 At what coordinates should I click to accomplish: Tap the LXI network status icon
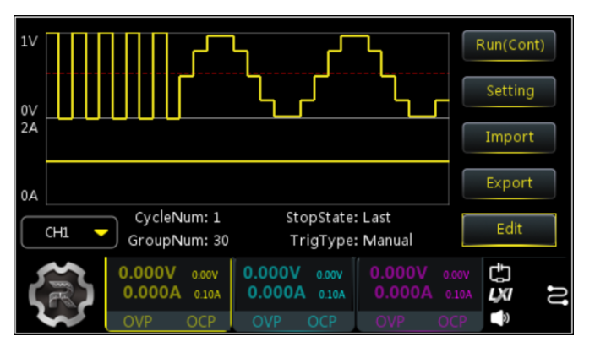coord(500,295)
